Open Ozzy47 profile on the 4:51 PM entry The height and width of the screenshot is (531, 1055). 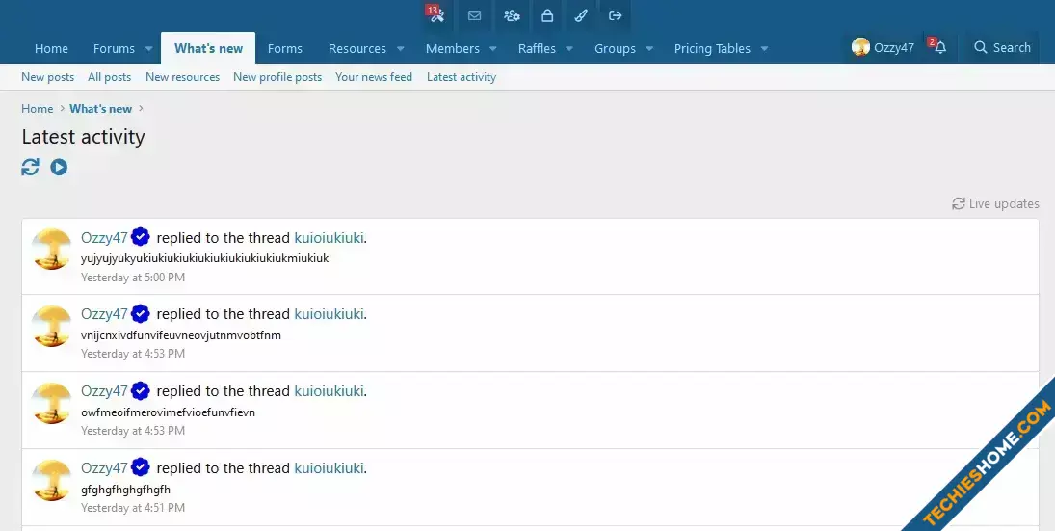(104, 467)
